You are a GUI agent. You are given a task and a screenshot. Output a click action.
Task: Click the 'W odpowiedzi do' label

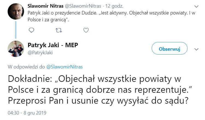point(27,66)
